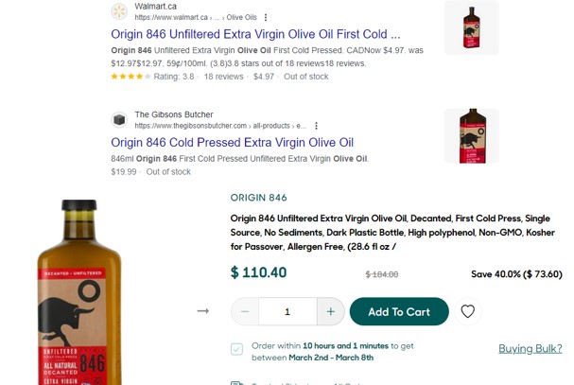The image size is (574, 385).
Task: Open the three-dot menu beside Gibsons Butcher URL
Action: click(316, 125)
